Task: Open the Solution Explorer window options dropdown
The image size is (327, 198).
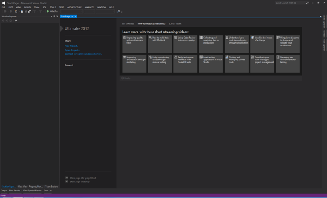Action: (x=52, y=16)
